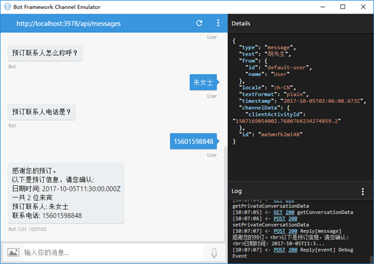Select the 朱女士 user message bubble
374x264 pixels.
[x=203, y=82]
